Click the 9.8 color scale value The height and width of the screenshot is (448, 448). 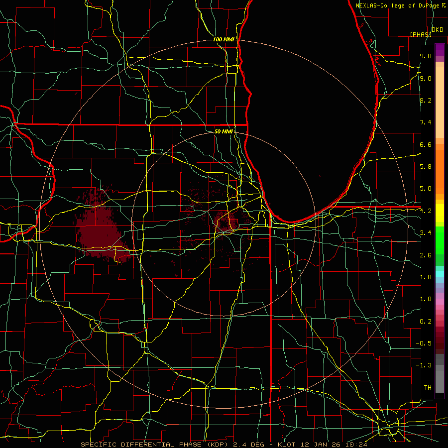[x=426, y=56]
